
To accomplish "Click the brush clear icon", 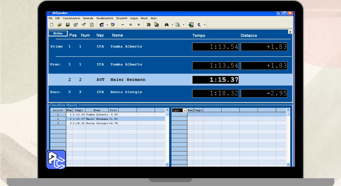I will [84, 25].
